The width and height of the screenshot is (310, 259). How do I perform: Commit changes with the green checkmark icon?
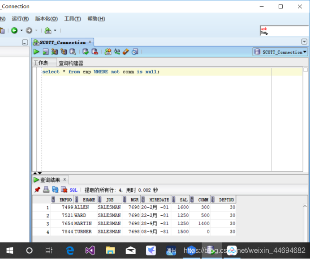tap(86, 52)
